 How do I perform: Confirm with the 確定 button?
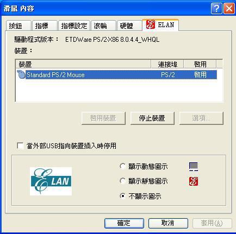(124, 223)
